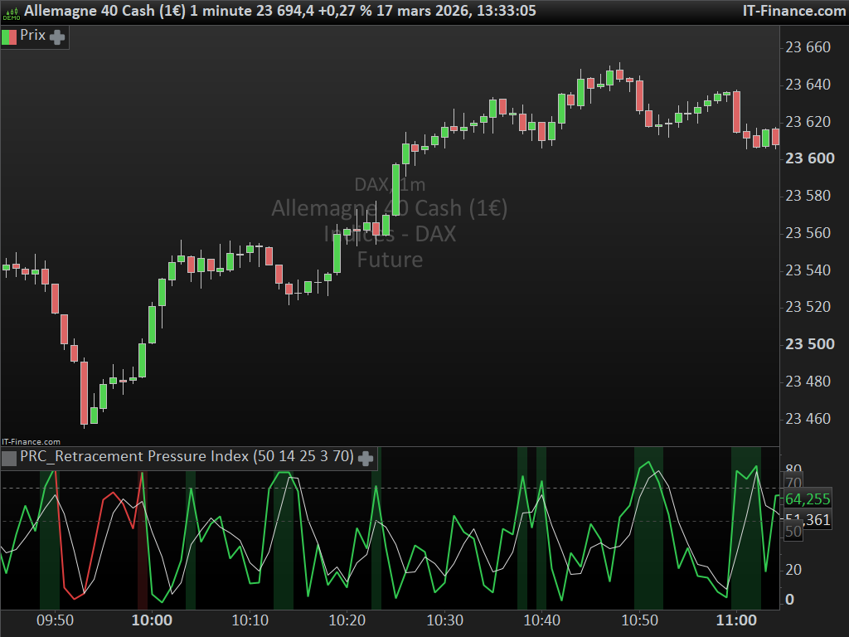Click the 0 label on indicator axis

[x=789, y=600]
